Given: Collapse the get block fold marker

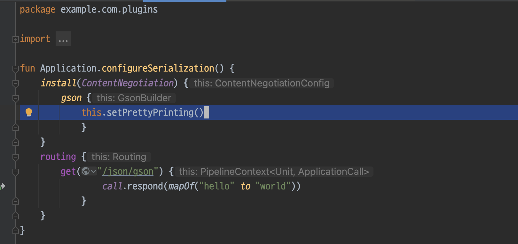Looking at the screenshot, I should [15, 172].
